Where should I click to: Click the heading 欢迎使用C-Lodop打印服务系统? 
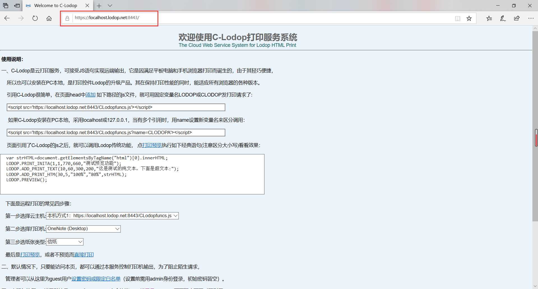[x=238, y=37]
